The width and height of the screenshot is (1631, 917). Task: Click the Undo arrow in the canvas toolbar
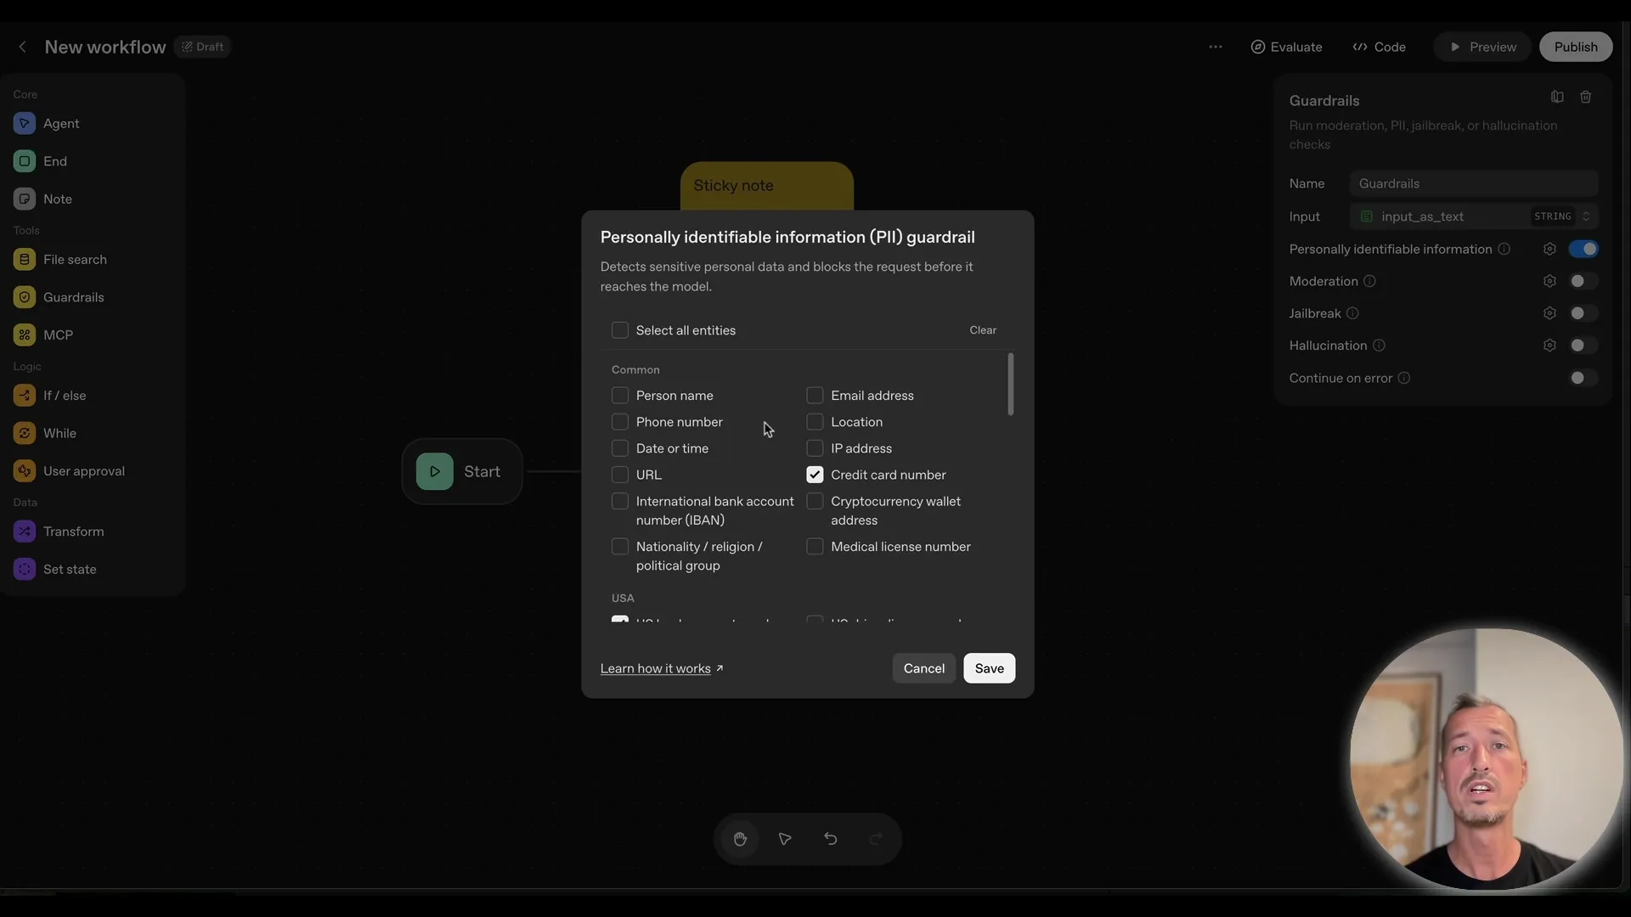830,839
